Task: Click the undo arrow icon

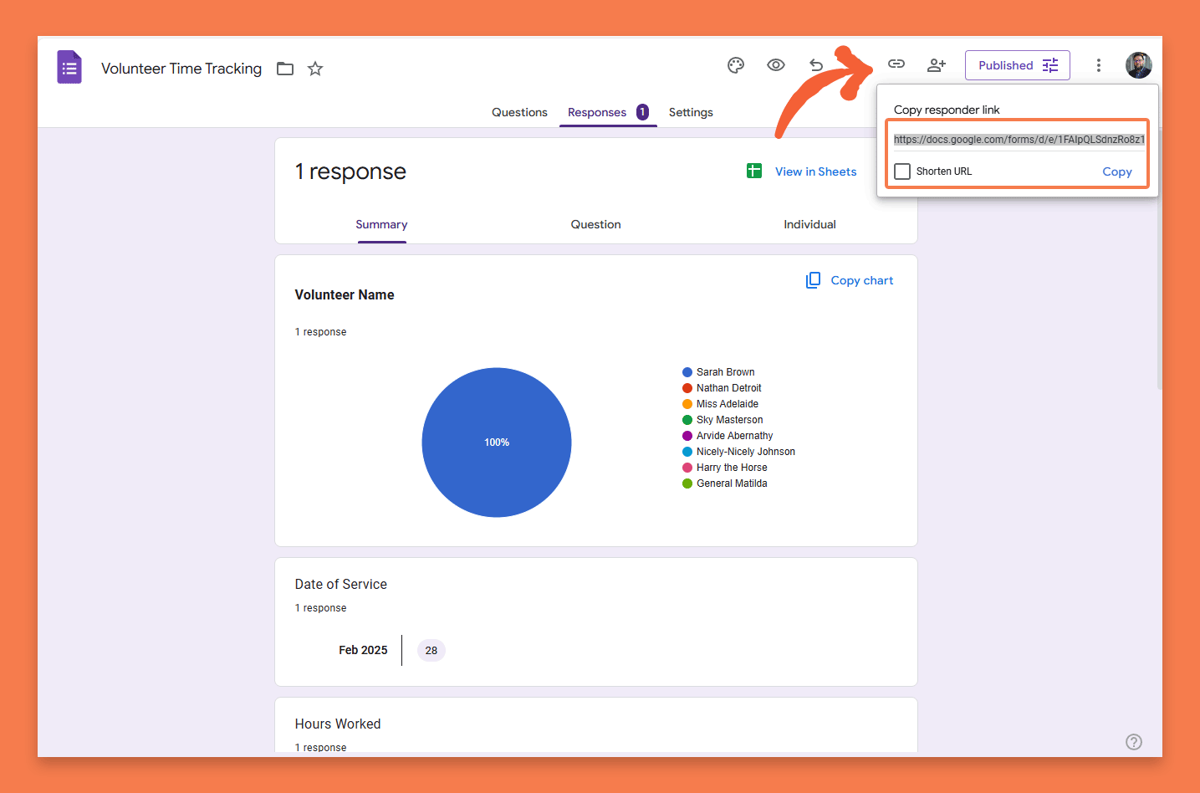Action: pos(816,65)
